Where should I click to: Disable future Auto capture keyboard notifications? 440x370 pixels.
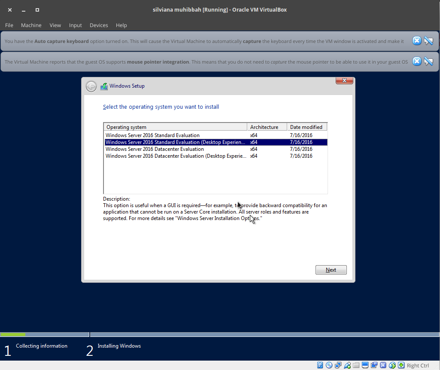click(x=428, y=41)
